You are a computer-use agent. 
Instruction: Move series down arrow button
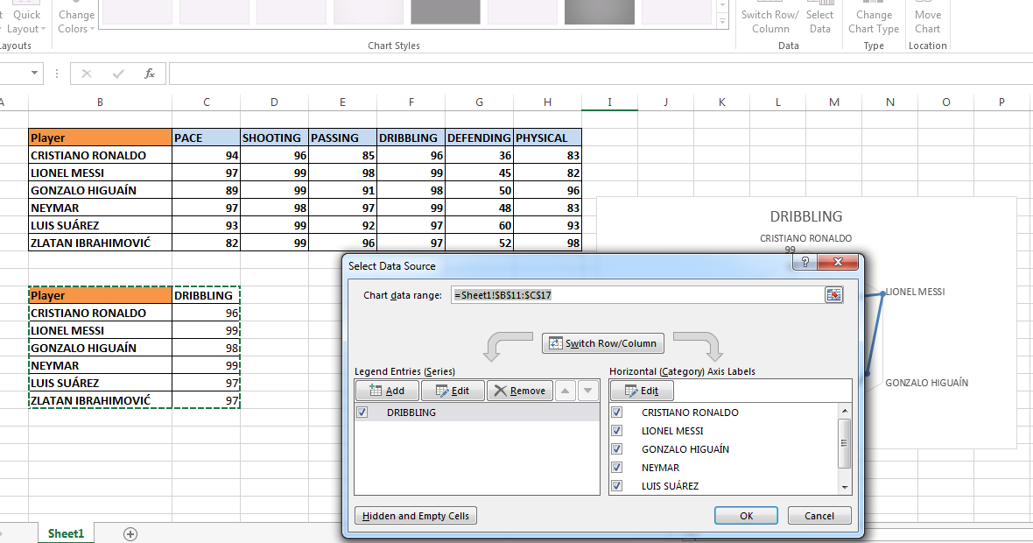pos(587,391)
